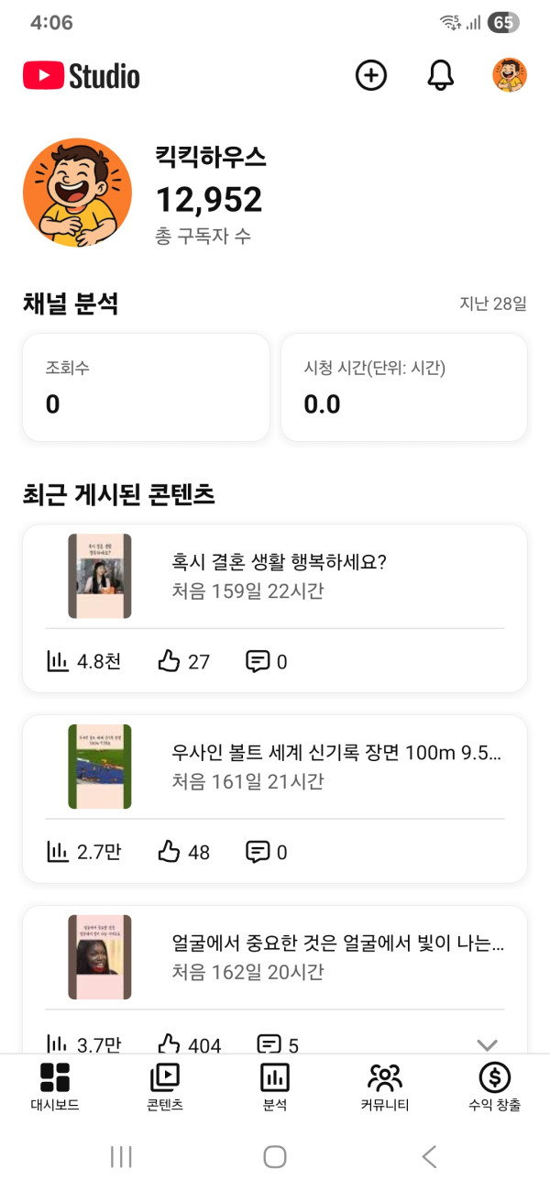Tap comments icon on marriage life video
Image resolution: width=550 pixels, height=1192 pixels.
pos(258,661)
